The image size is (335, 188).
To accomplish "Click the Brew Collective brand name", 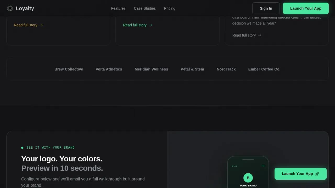I will click(69, 69).
